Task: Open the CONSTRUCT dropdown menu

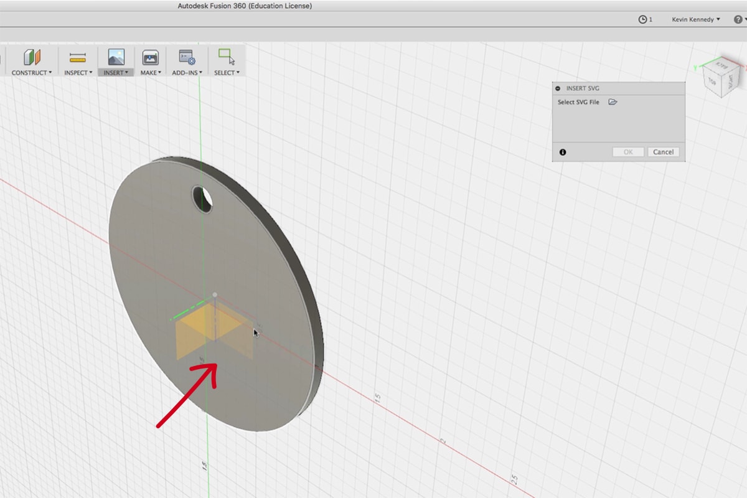Action: [32, 73]
